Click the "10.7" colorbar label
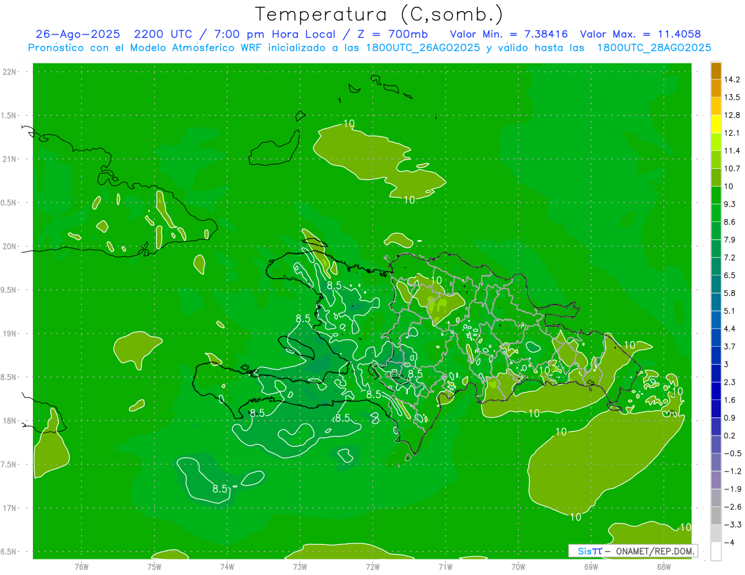The width and height of the screenshot is (745, 575). point(733,168)
